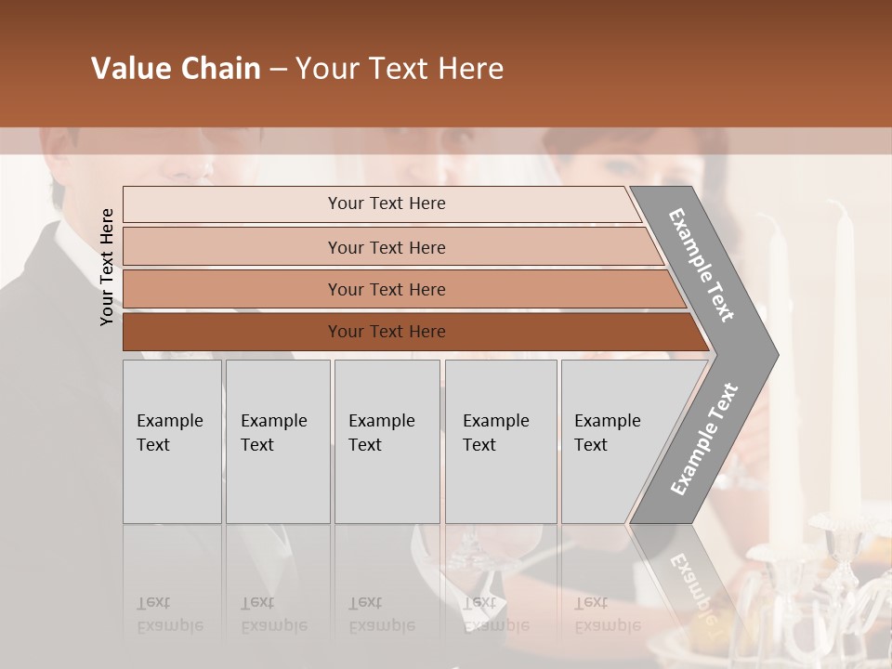Image resolution: width=892 pixels, height=669 pixels.
Task: Select the lightest top "Your Text Here" bar
Action: [386, 203]
